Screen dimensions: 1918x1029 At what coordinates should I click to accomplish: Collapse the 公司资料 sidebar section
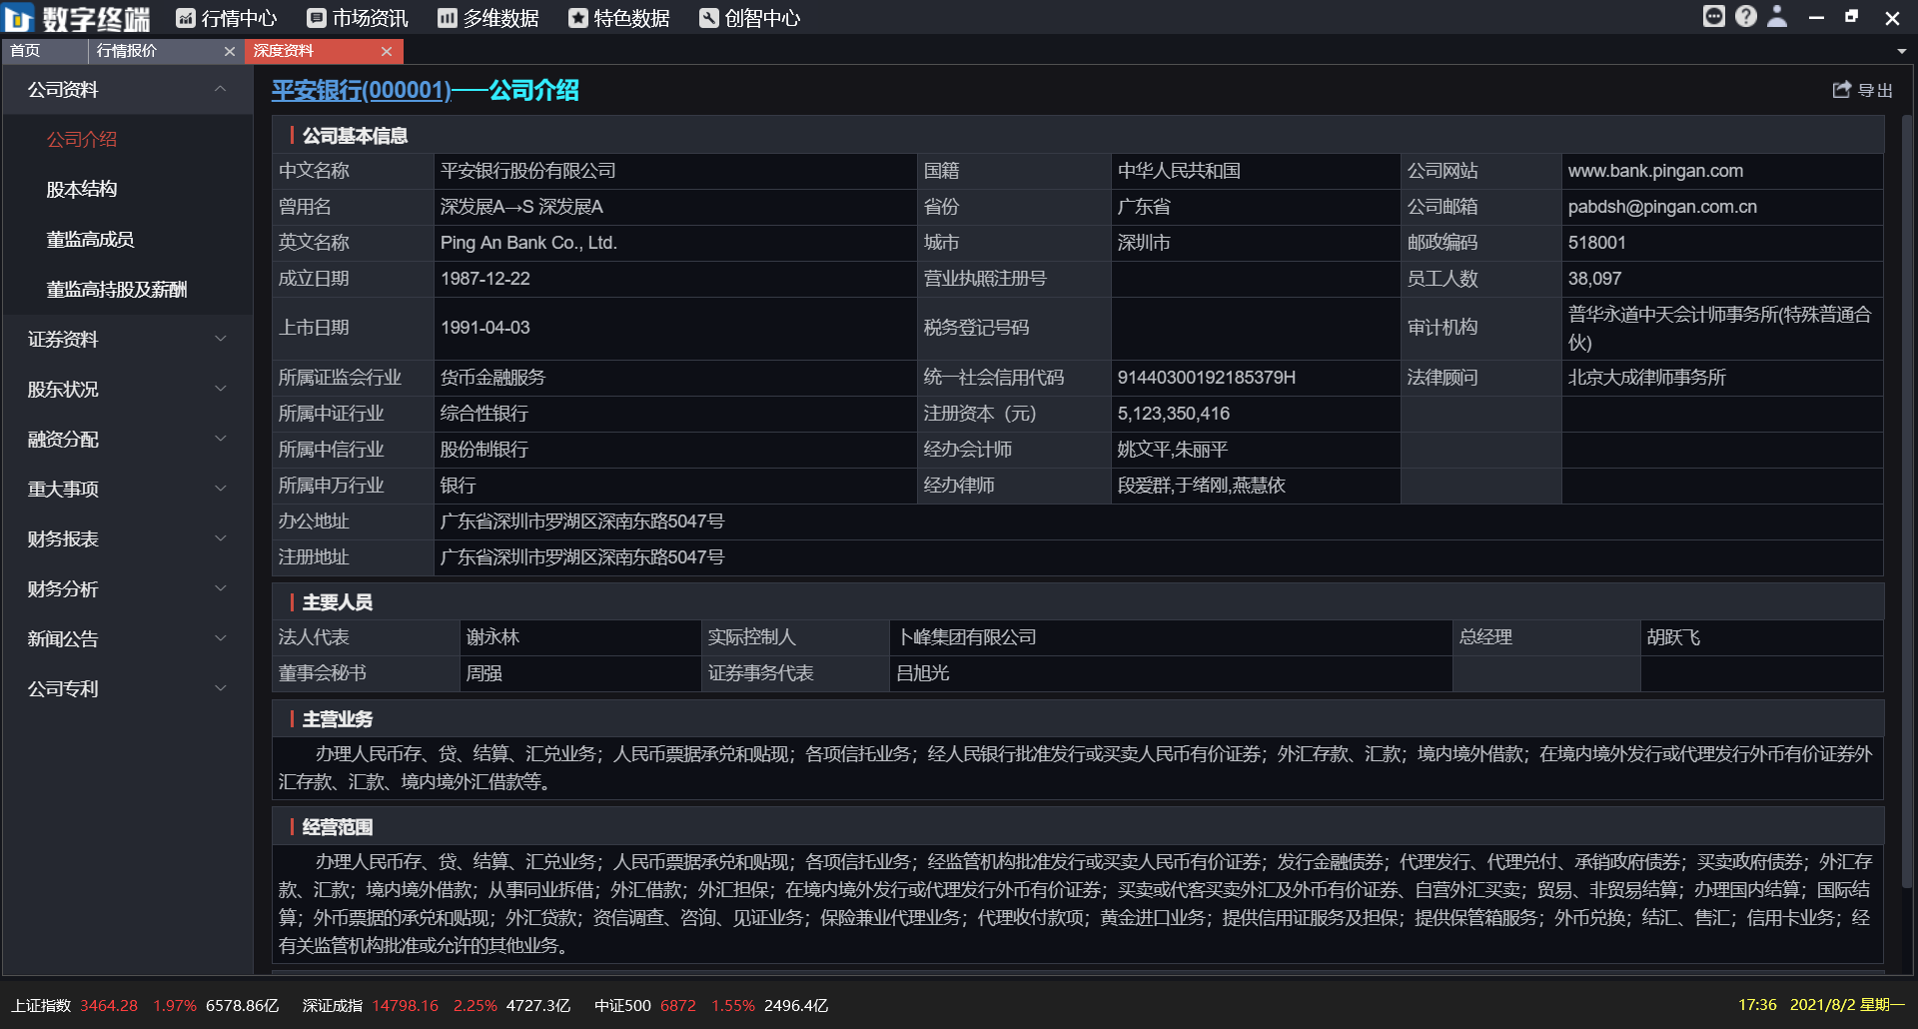point(221,89)
